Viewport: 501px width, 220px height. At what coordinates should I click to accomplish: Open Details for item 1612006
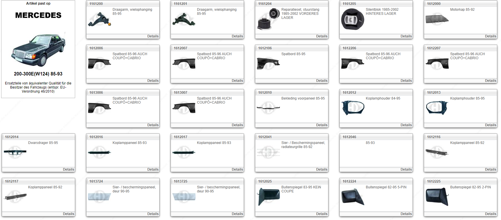point(153,81)
